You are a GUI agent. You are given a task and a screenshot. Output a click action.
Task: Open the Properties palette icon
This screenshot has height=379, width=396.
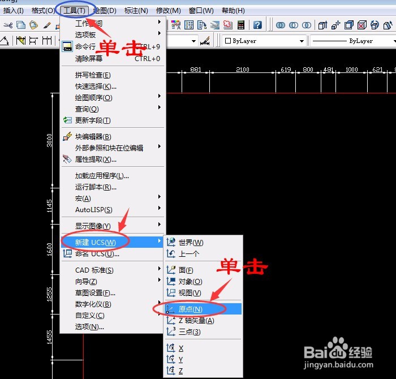click(176, 25)
